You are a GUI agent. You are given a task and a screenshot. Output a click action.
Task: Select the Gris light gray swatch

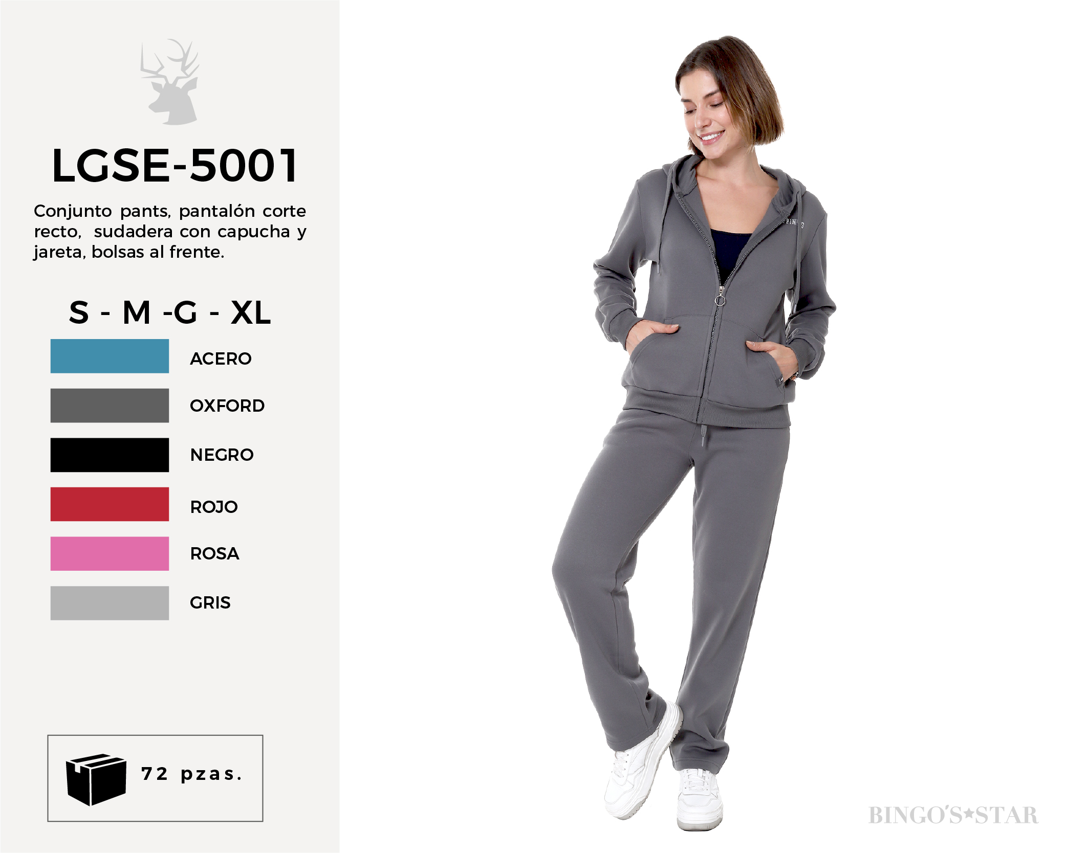(x=110, y=603)
